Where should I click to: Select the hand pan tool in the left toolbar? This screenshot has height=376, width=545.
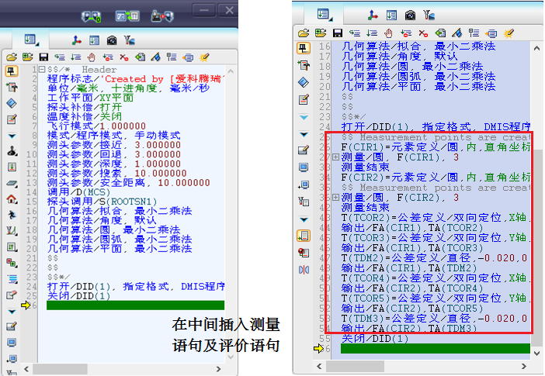point(91,57)
